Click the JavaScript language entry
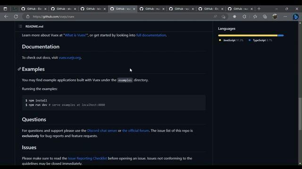The image size is (302, 169). tap(231, 40)
